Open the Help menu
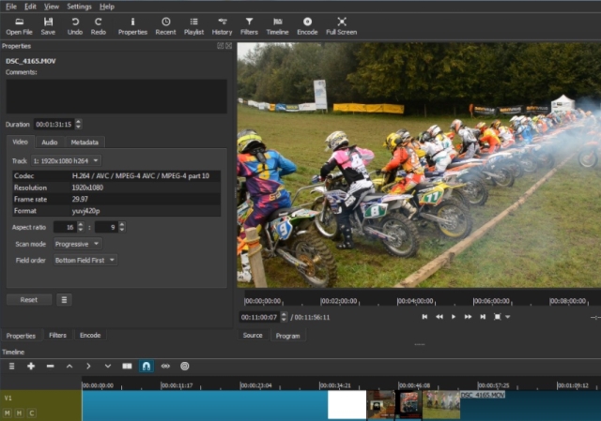 [x=107, y=7]
